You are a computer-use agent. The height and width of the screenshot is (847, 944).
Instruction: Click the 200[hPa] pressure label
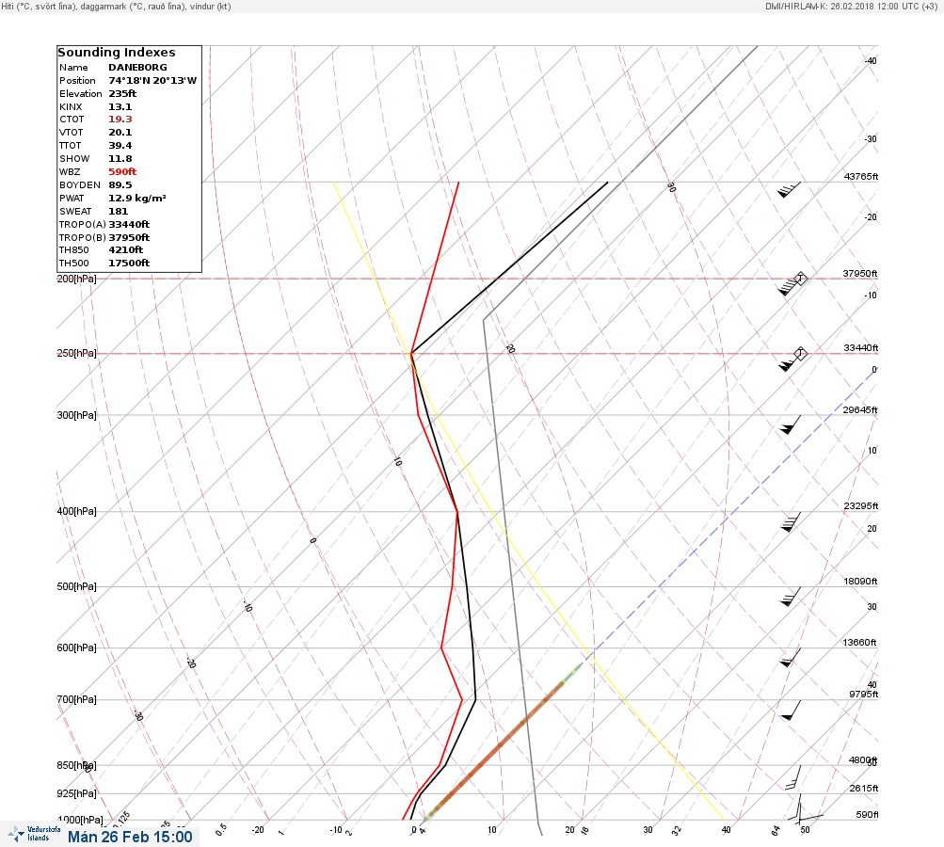tap(76, 279)
